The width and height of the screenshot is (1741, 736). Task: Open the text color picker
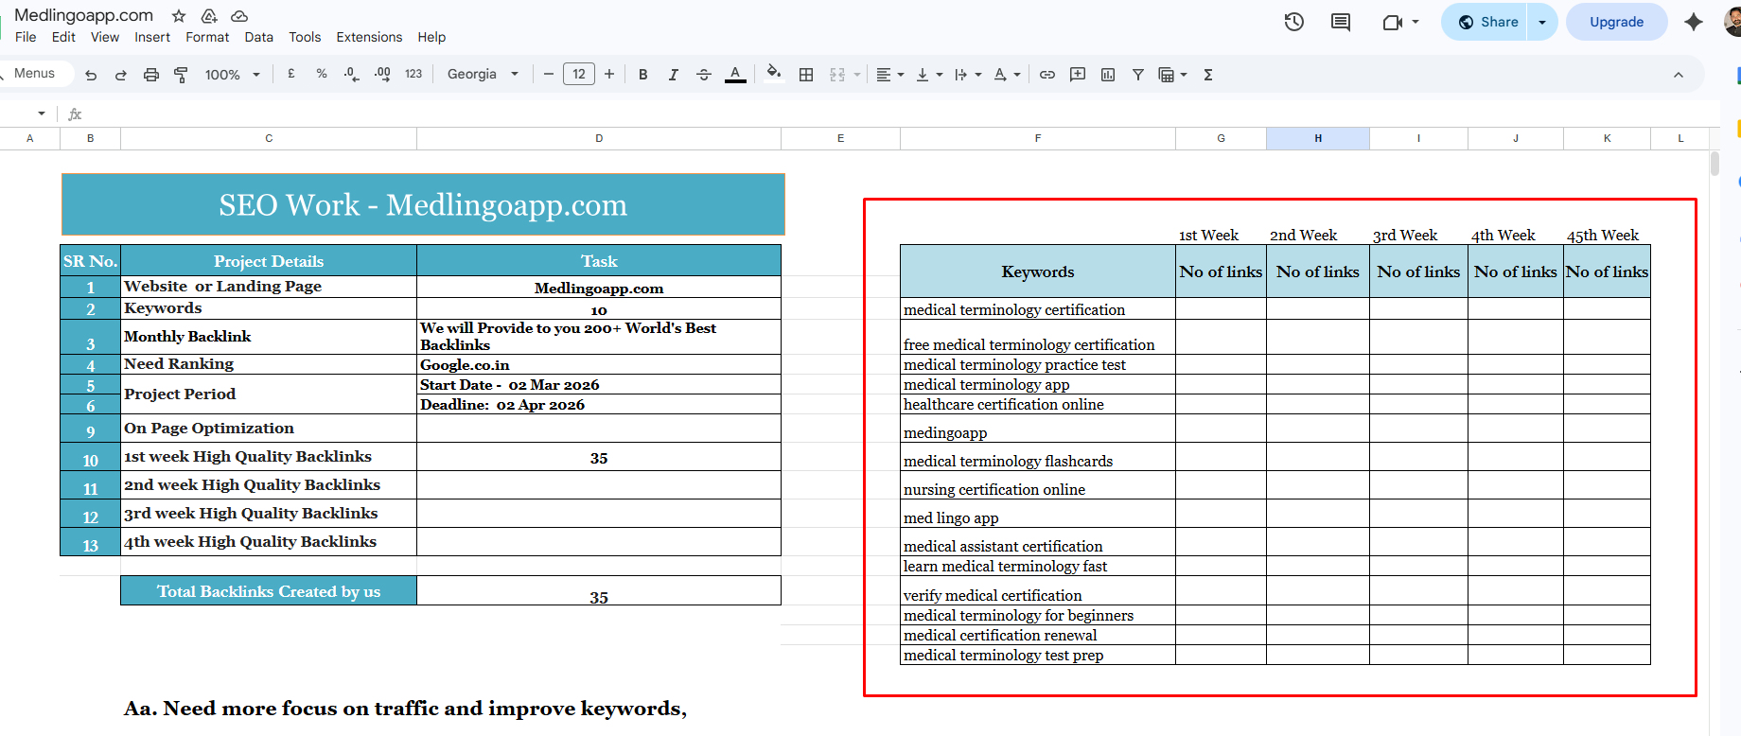(735, 75)
